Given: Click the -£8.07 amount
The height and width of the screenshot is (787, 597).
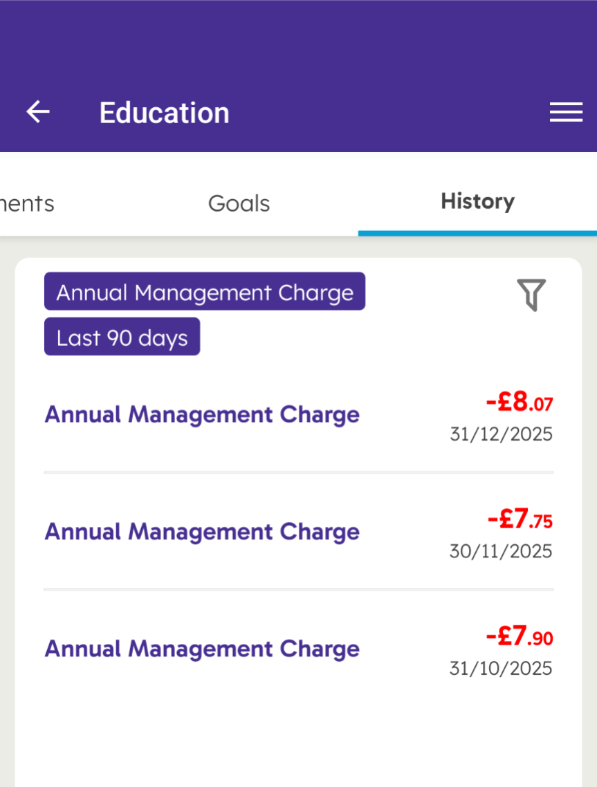Looking at the screenshot, I should point(519,402).
